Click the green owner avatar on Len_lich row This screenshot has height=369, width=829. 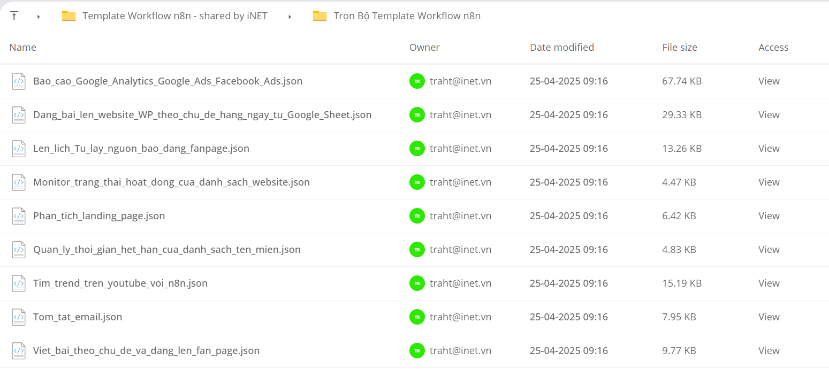click(417, 149)
